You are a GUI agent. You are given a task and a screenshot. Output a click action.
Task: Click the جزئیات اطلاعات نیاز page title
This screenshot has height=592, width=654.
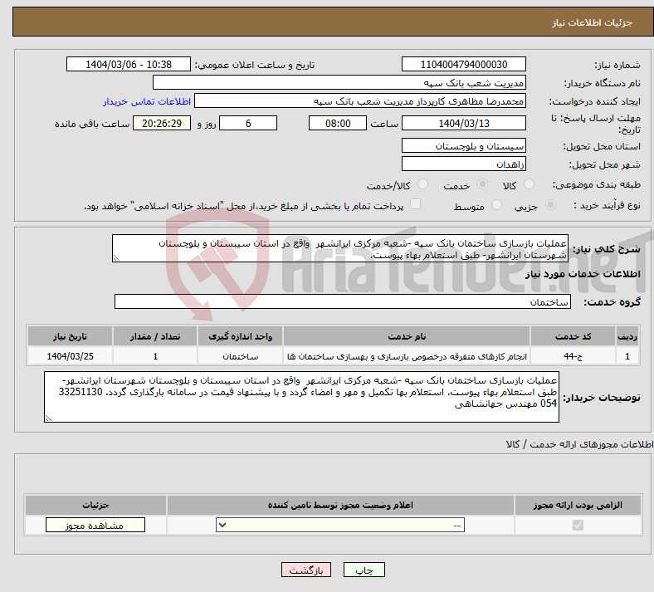(592, 22)
